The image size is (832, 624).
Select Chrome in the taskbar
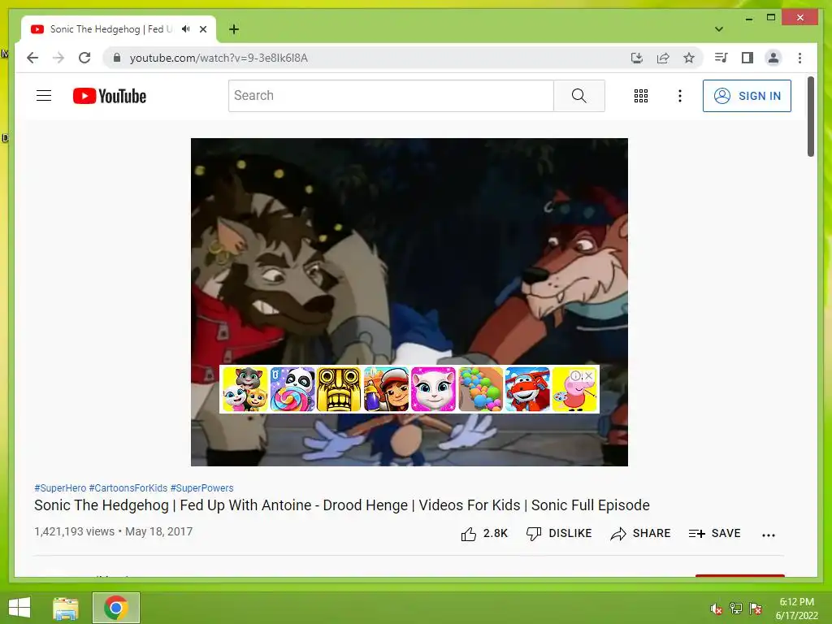(x=116, y=608)
